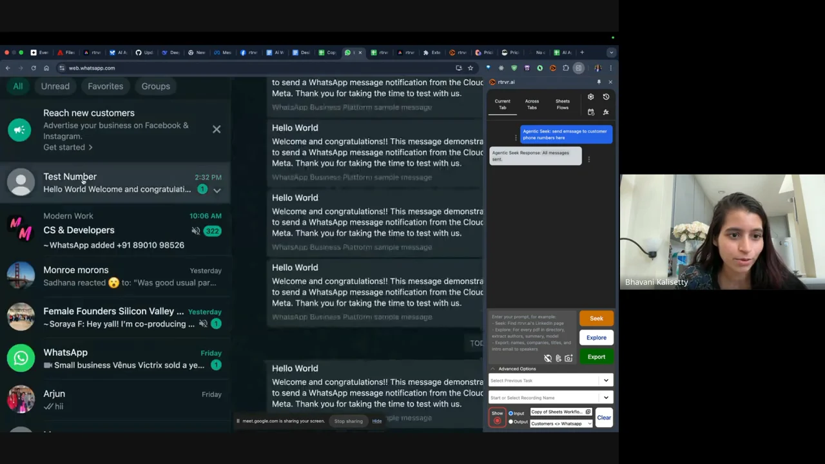
Task: Click the Explore button
Action: 596,338
